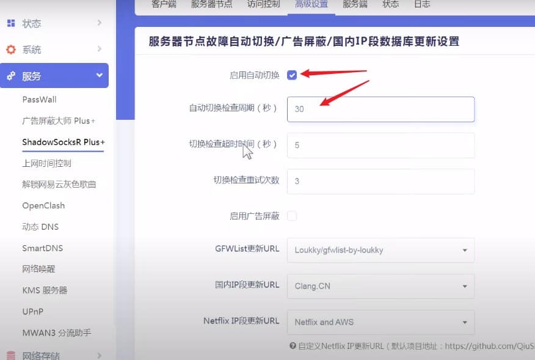
Task: Click the services cogs icon
Action: tap(10, 76)
